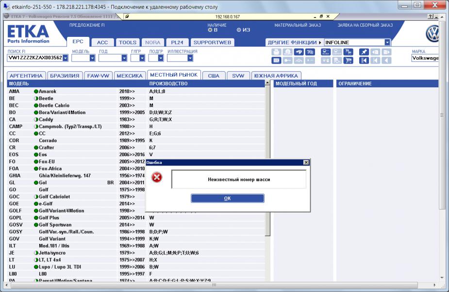449x292 pixels.
Task: Click the ПРЕДЛОЖЕНИЕ FI link
Action: [87, 25]
